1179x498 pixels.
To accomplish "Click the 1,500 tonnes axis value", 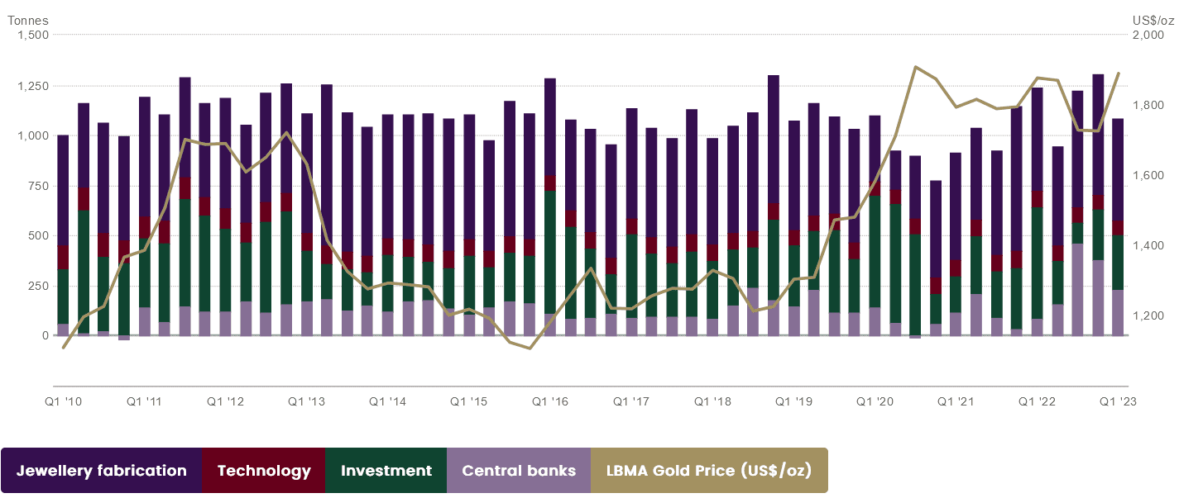I will (31, 35).
